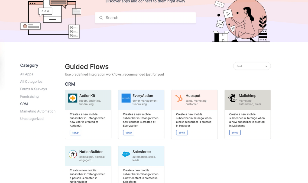Image resolution: width=308 pixels, height=183 pixels.
Task: Click the NationBuilder hash logo icon
Action: point(73,154)
